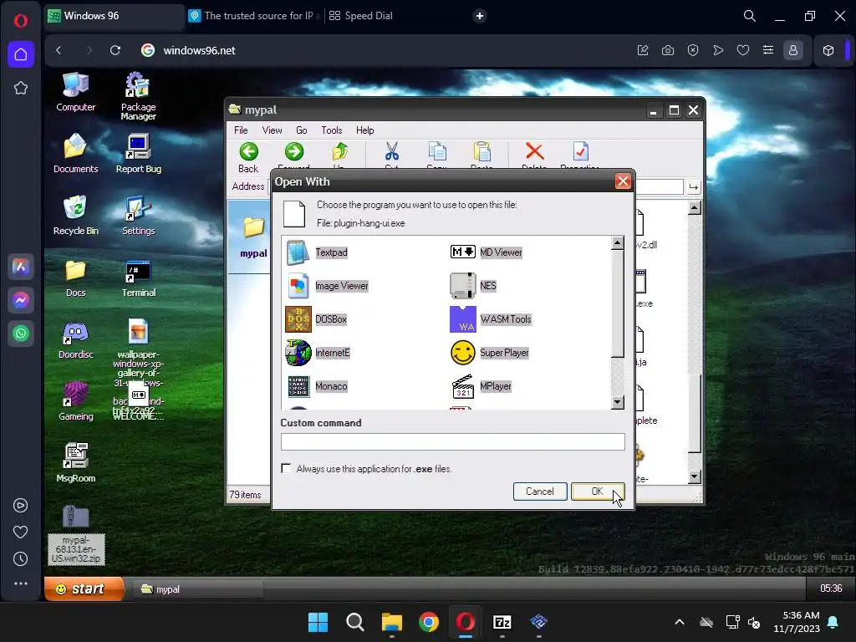Click the green Forward arrow in mypal

tap(293, 153)
